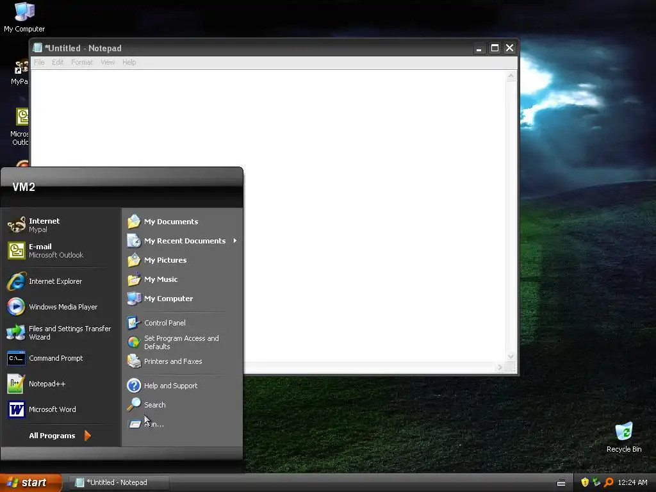
Task: Open Control Panel
Action: 182,323
